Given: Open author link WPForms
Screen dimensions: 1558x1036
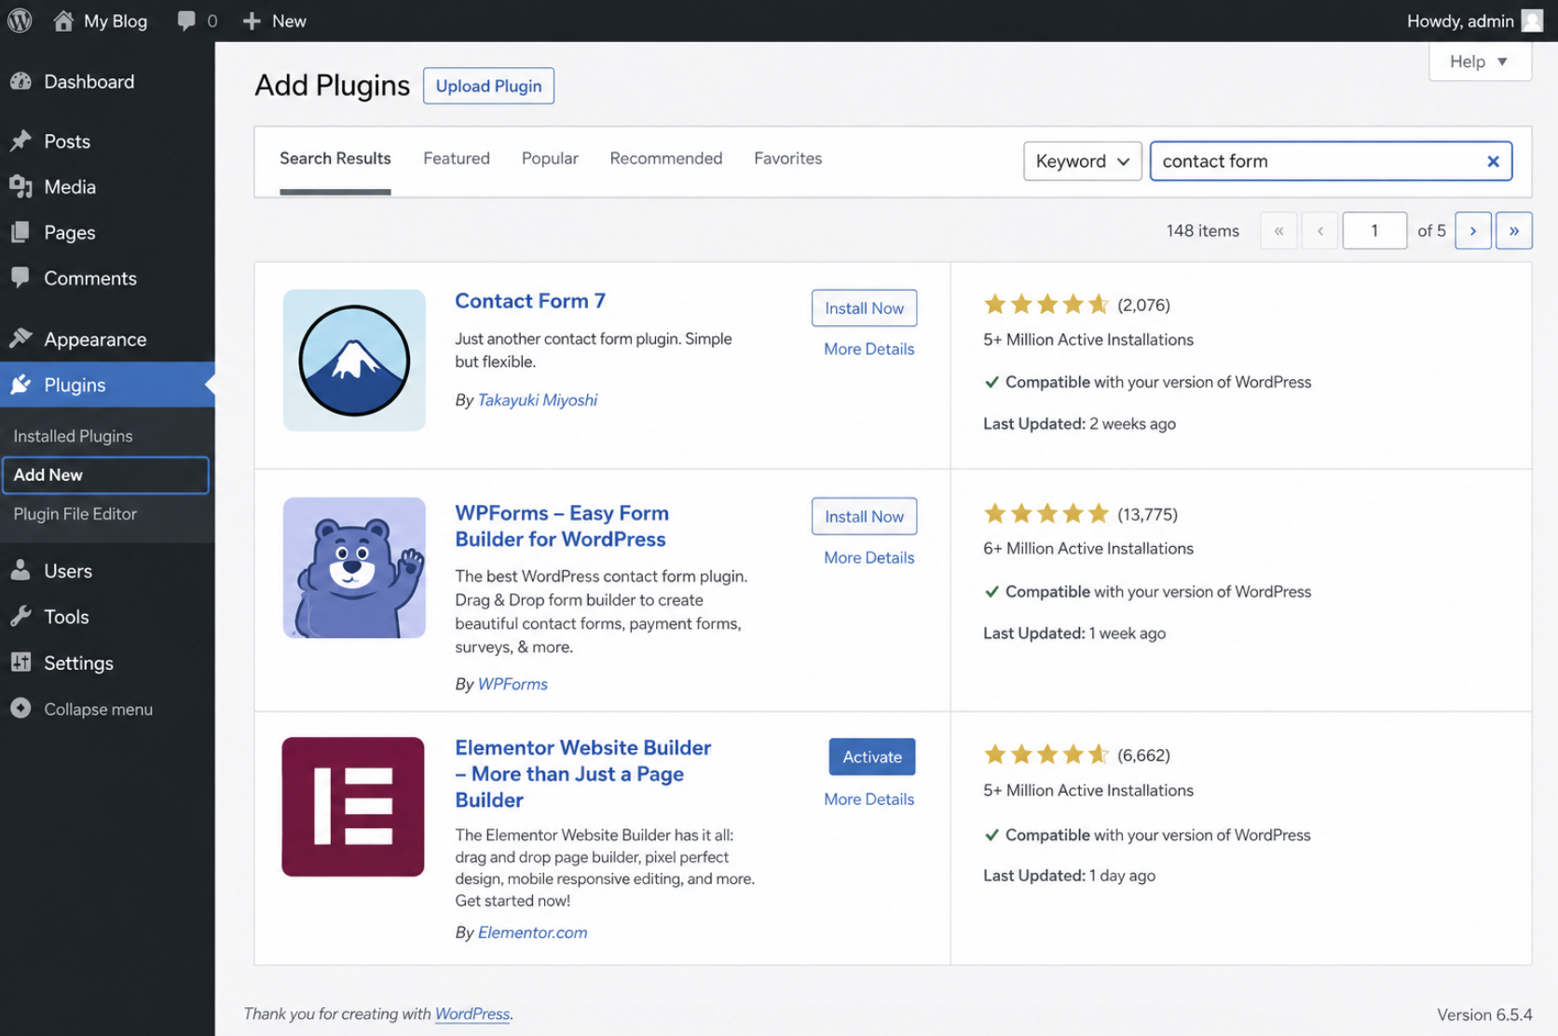Looking at the screenshot, I should [x=512, y=684].
